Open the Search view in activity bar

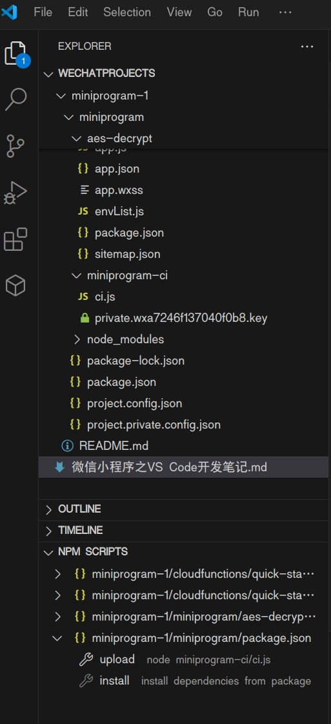pos(15,99)
